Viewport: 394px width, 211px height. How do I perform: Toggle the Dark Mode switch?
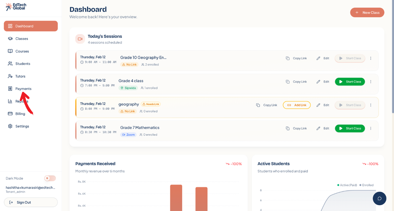tap(50, 178)
